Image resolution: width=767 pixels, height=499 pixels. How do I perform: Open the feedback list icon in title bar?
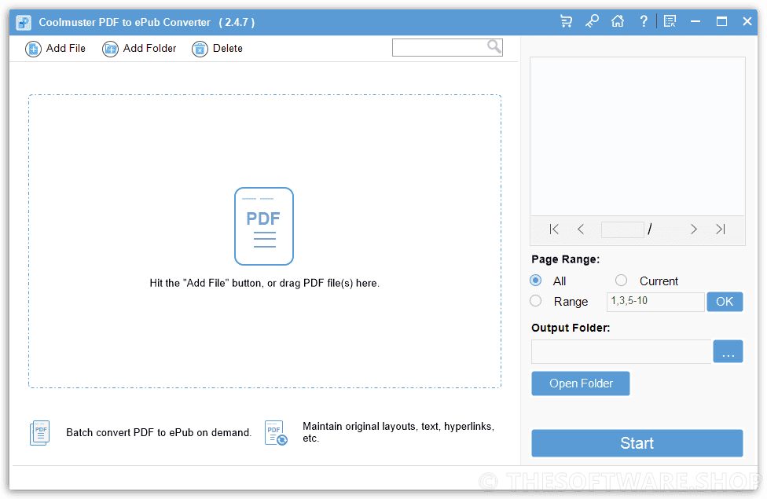670,21
